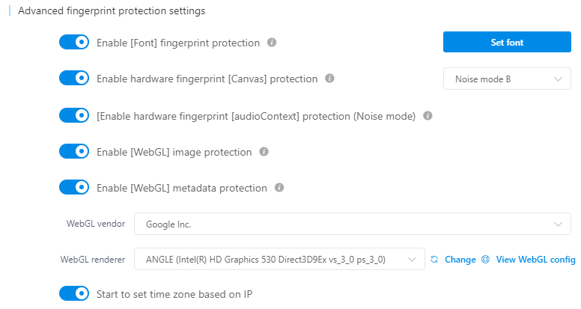Click info icon beside WebGL image protection
The width and height of the screenshot is (581, 309).
click(x=264, y=151)
